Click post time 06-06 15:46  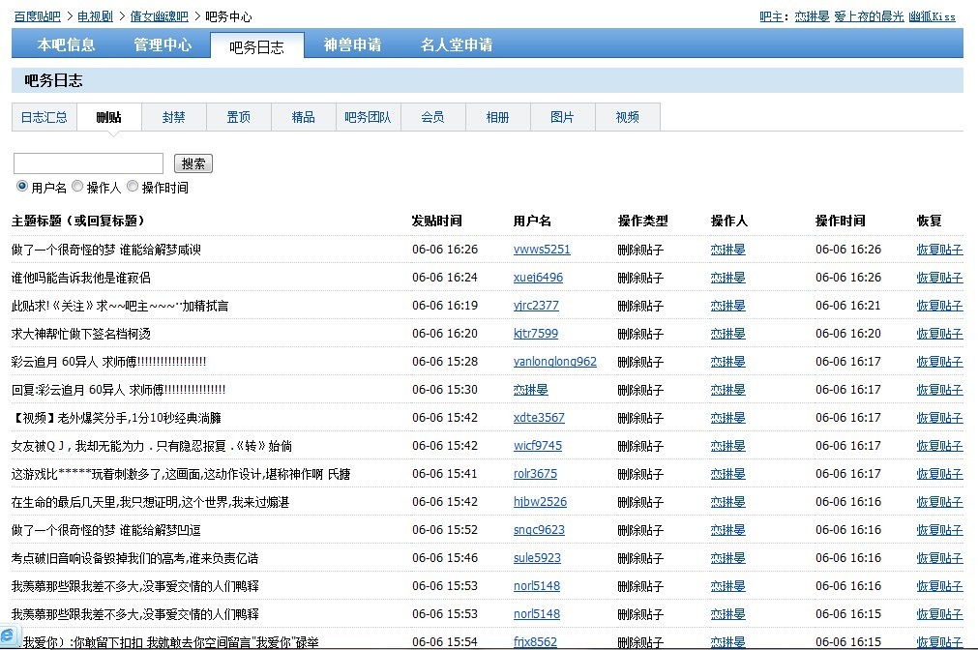pos(445,558)
